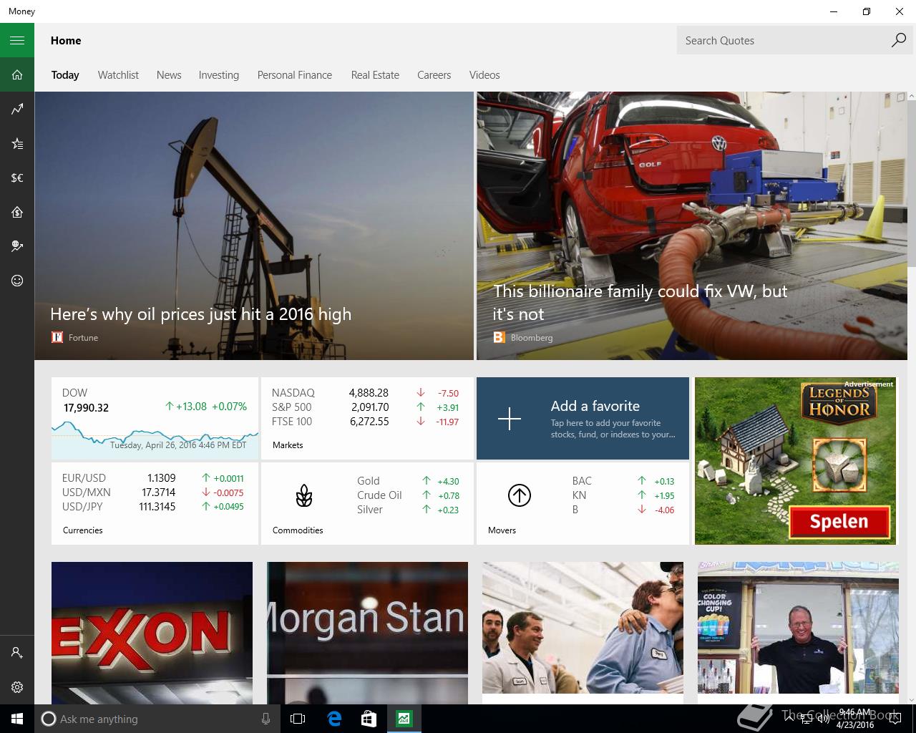Select the Silver commodity row
The width and height of the screenshot is (916, 733).
click(x=408, y=510)
